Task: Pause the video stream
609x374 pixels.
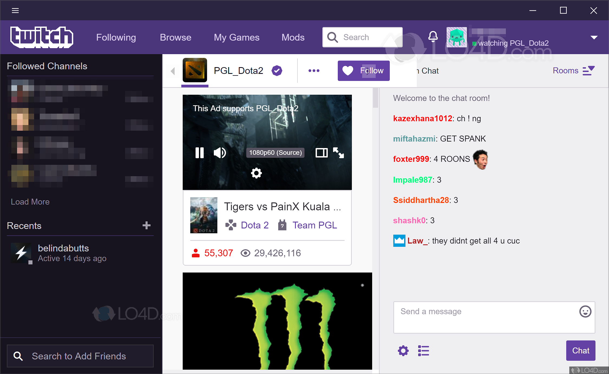Action: 199,153
